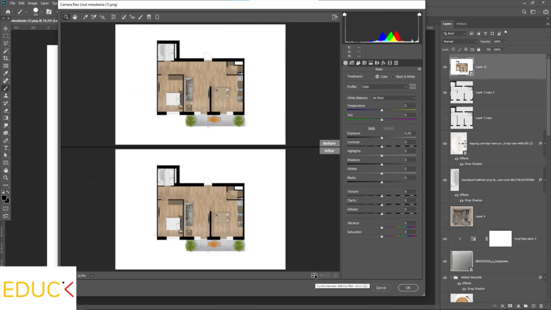The width and height of the screenshot is (551, 310).
Task: Select the Color treatment radio button
Action: [377, 76]
